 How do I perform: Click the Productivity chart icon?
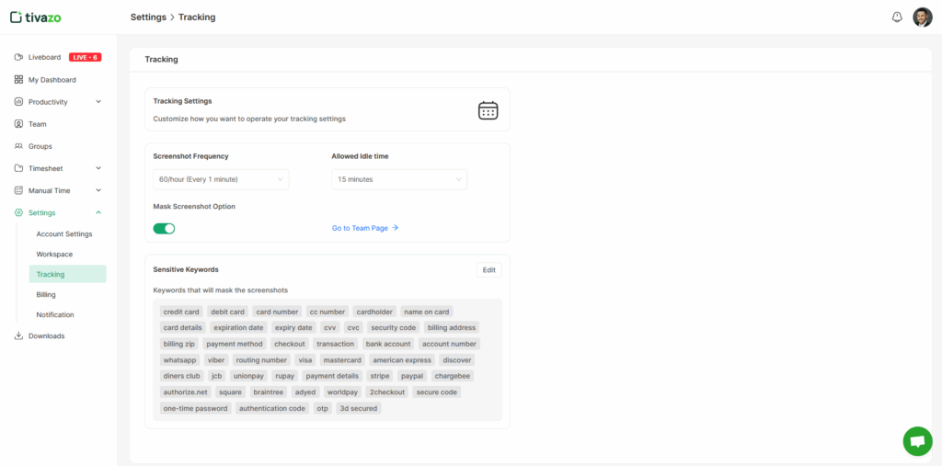18,102
